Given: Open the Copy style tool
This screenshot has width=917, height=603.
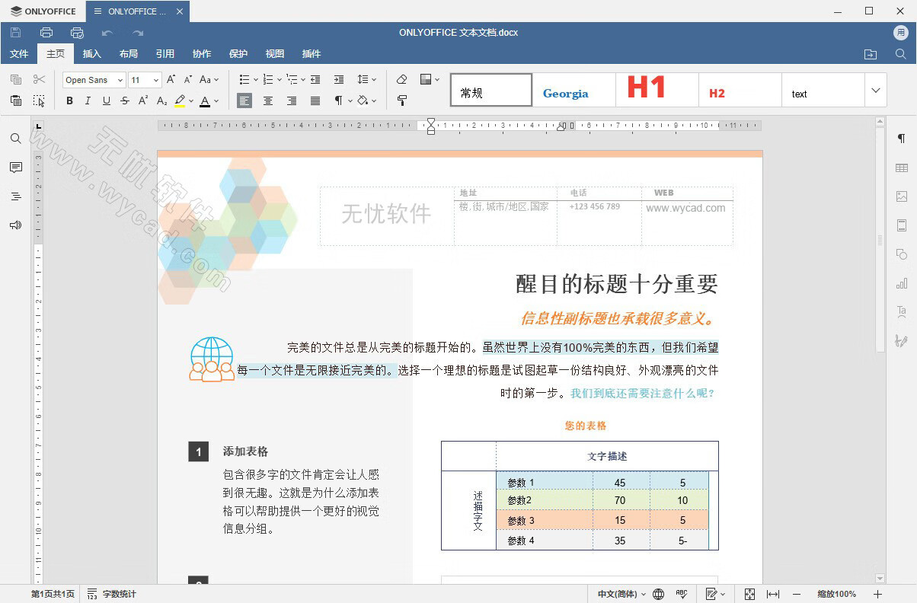Looking at the screenshot, I should point(401,100).
